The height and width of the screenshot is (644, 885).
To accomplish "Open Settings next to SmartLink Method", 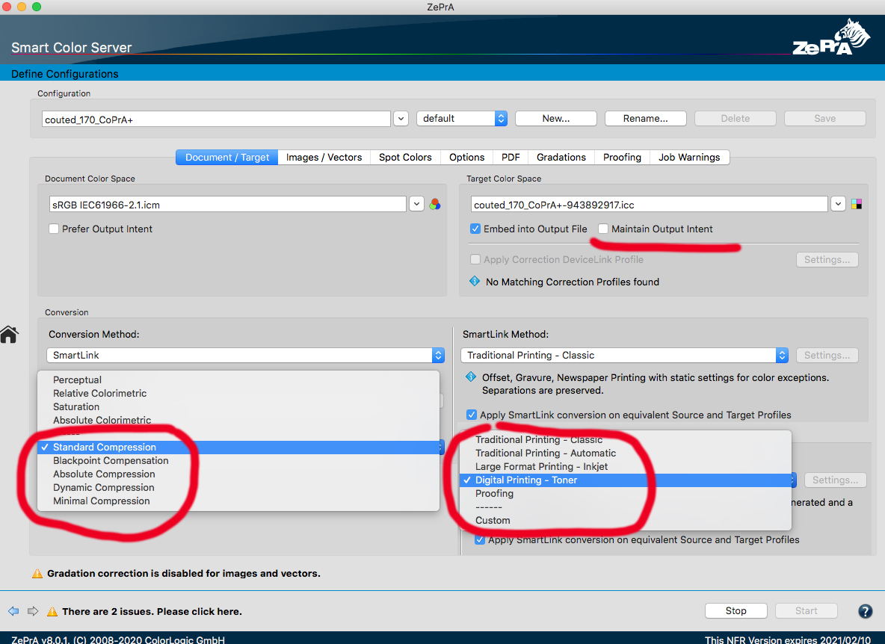I will tap(827, 356).
